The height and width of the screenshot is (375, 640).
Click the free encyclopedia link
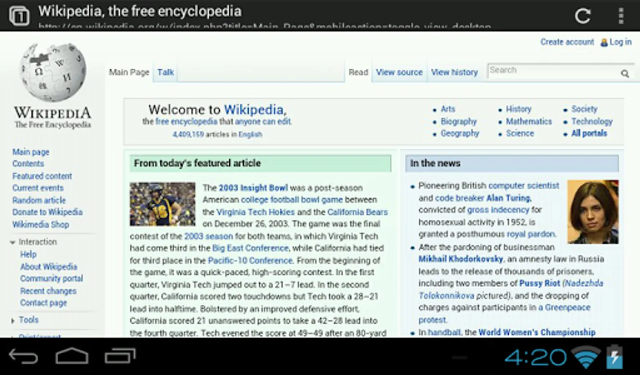pyautogui.click(x=187, y=122)
